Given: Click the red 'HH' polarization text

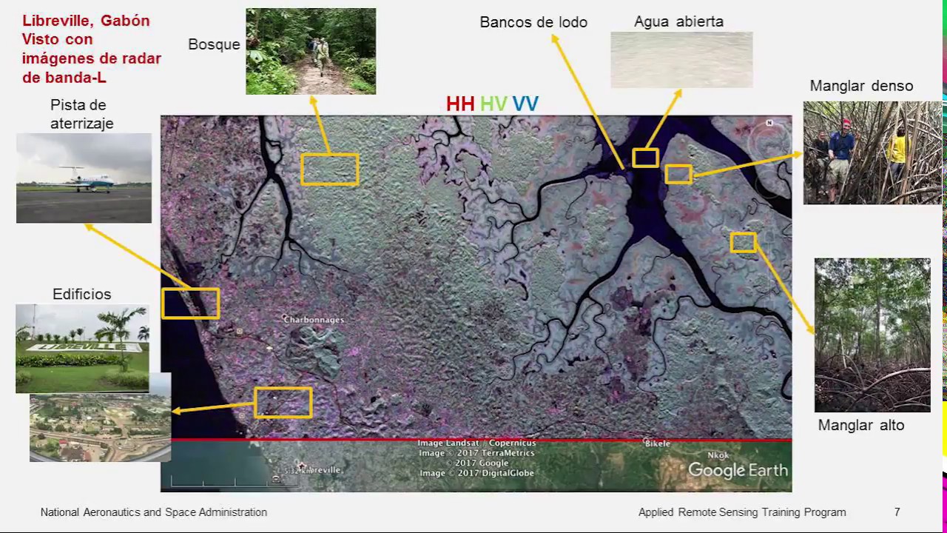Looking at the screenshot, I should coord(460,104).
